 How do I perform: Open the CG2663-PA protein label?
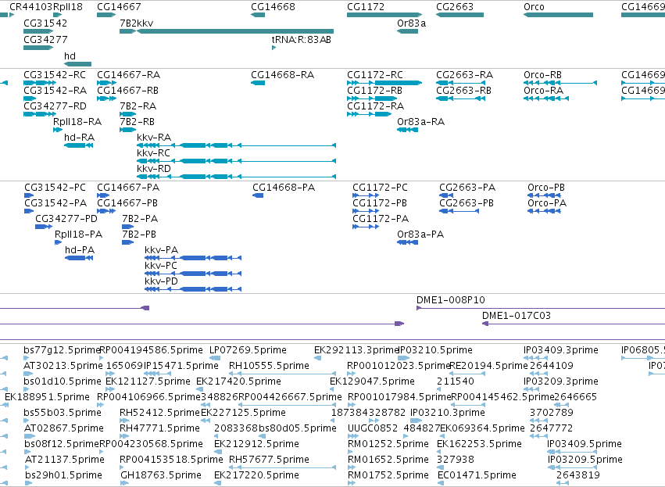467,188
